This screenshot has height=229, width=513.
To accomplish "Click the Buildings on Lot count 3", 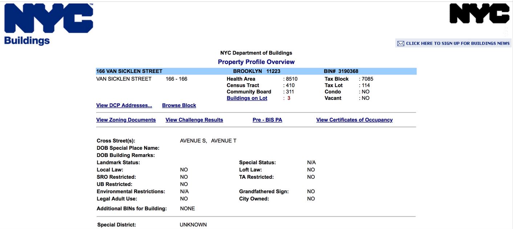I will (x=289, y=98).
